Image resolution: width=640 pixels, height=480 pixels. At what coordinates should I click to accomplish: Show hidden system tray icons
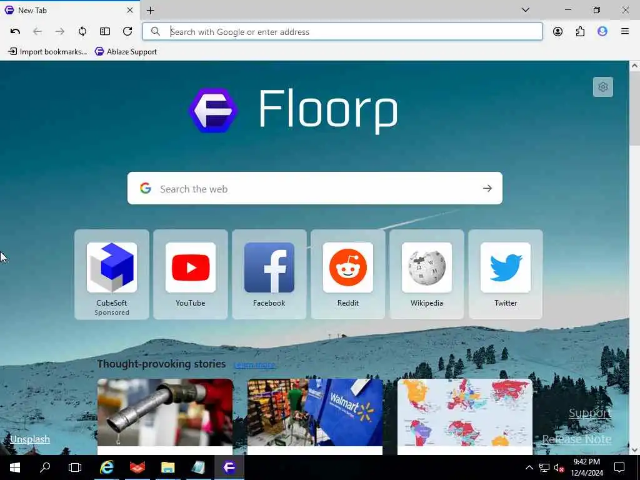pyautogui.click(x=529, y=467)
